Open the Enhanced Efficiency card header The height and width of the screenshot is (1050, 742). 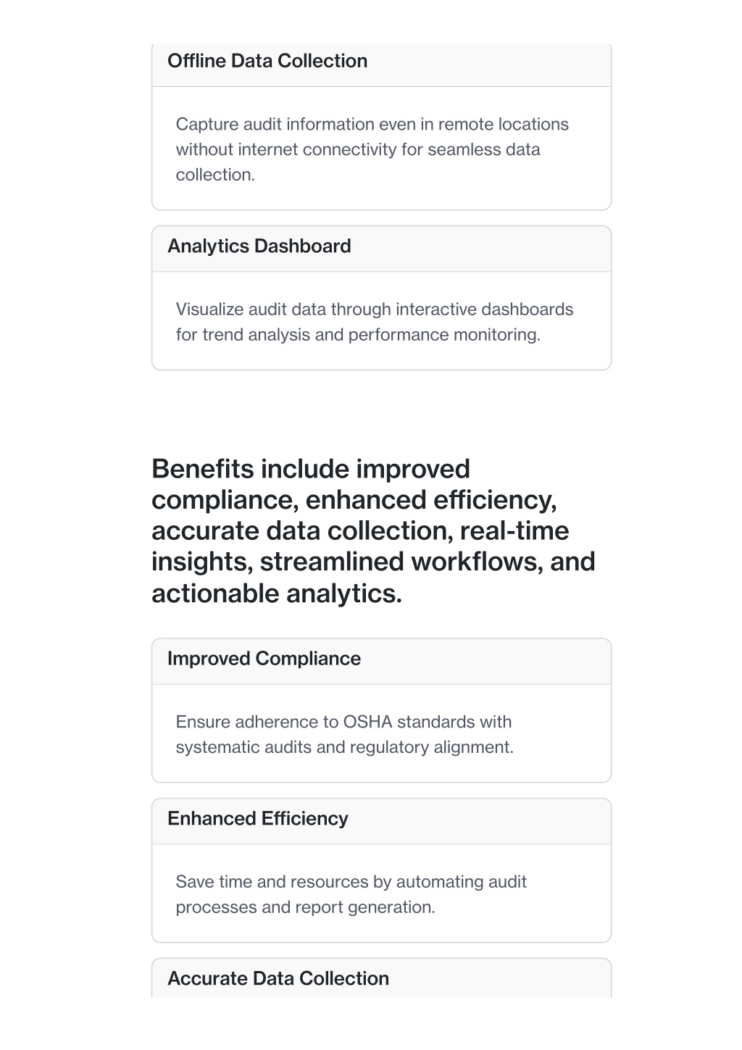tap(381, 821)
